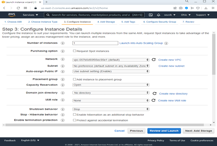Image resolution: width=217 pixels, height=146 pixels.
Task: Show info for Capacity Reservation
Action: [x=63, y=85]
